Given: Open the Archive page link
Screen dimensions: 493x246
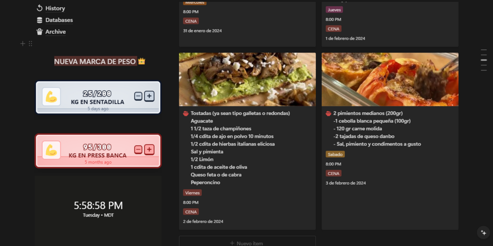Looking at the screenshot, I should [55, 32].
